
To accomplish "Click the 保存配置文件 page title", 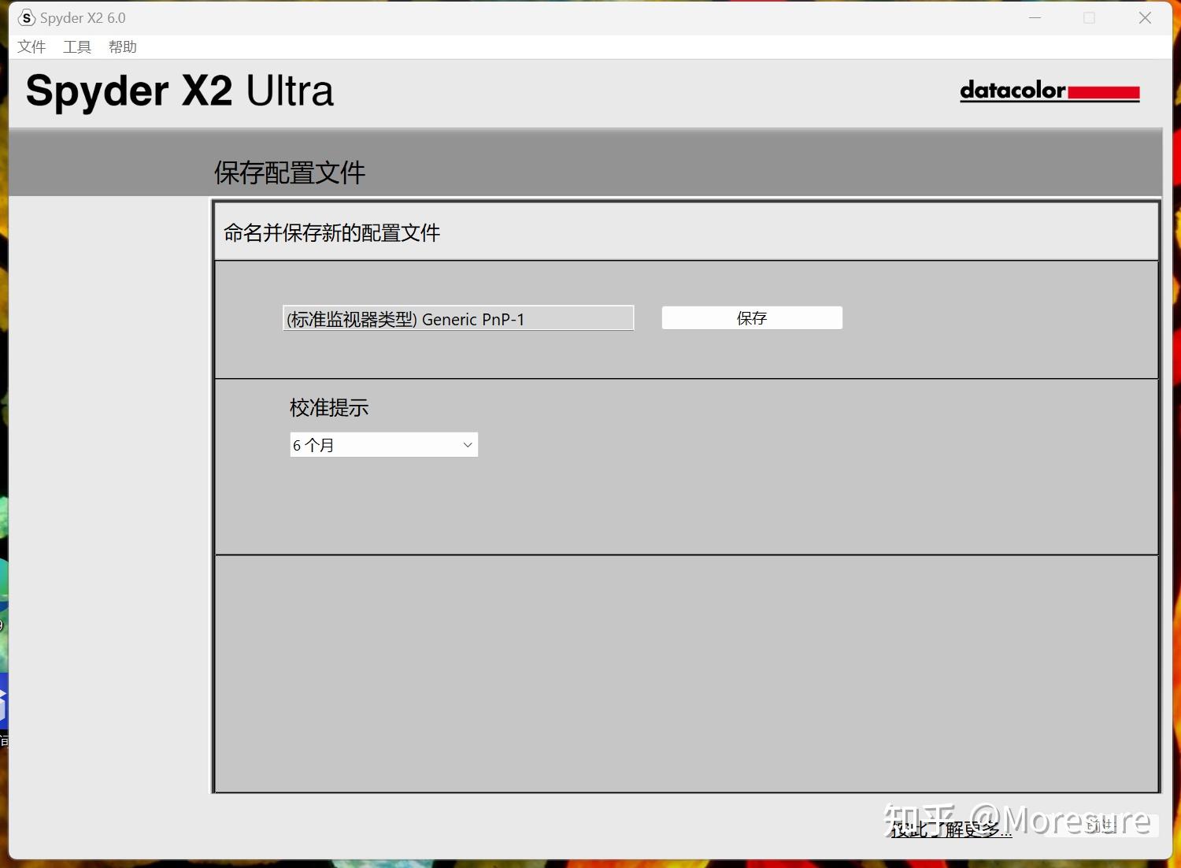I will [x=288, y=172].
